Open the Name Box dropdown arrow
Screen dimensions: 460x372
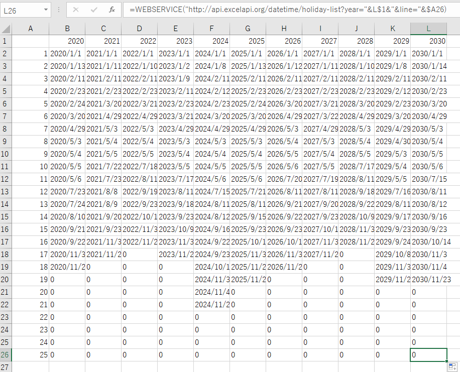(46, 10)
